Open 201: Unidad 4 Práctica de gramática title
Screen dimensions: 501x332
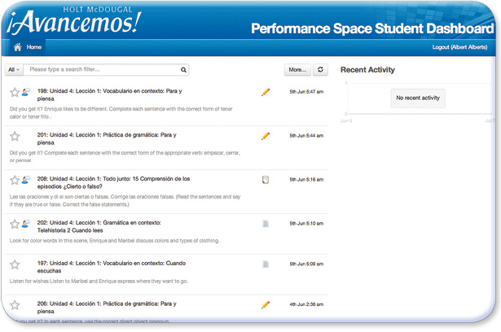coord(107,138)
